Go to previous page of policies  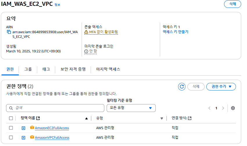[209, 108]
